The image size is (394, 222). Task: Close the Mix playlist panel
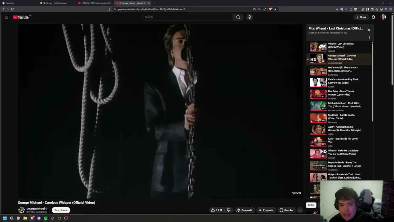(369, 30)
